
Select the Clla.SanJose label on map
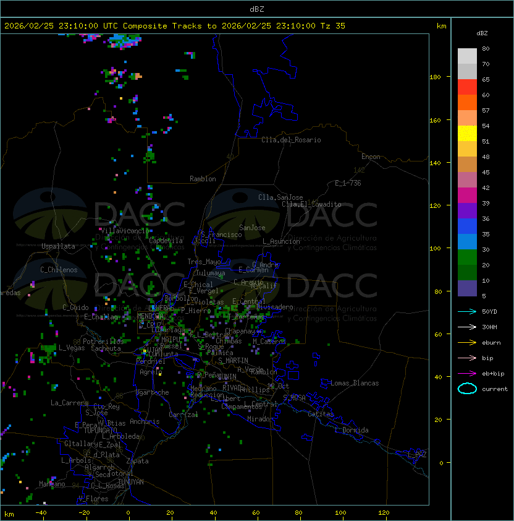click(x=280, y=197)
